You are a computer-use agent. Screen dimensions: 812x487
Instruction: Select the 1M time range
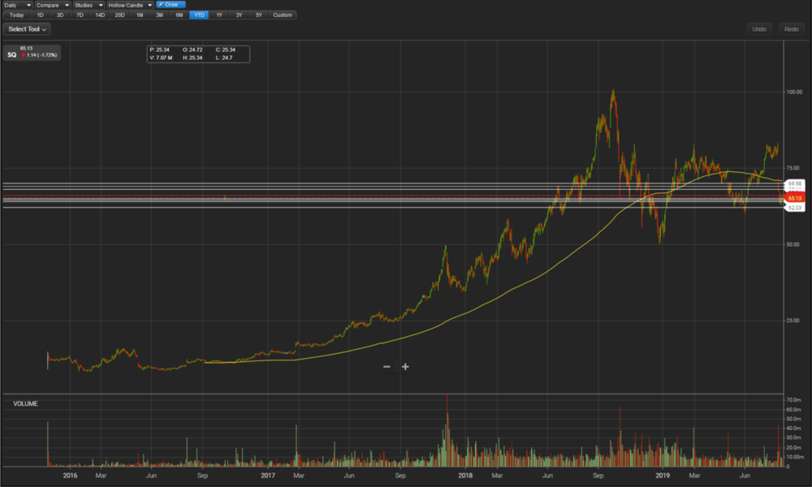[x=140, y=15]
